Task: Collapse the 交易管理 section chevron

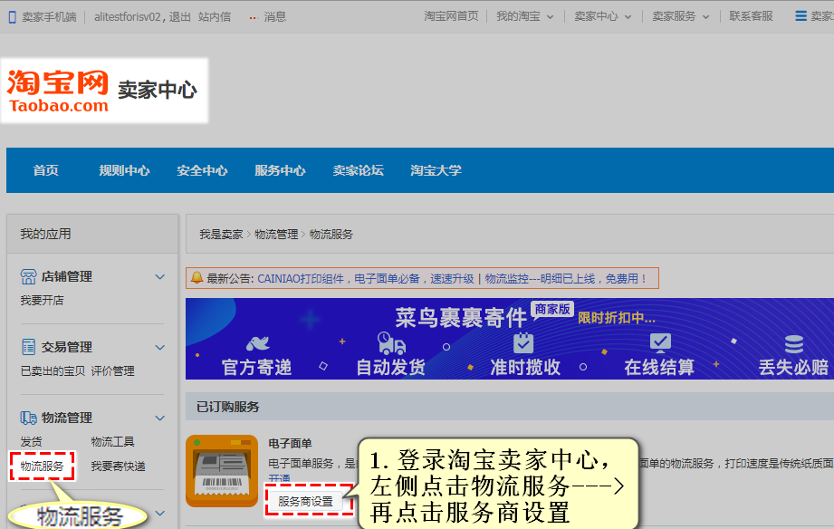Action: pos(159,348)
